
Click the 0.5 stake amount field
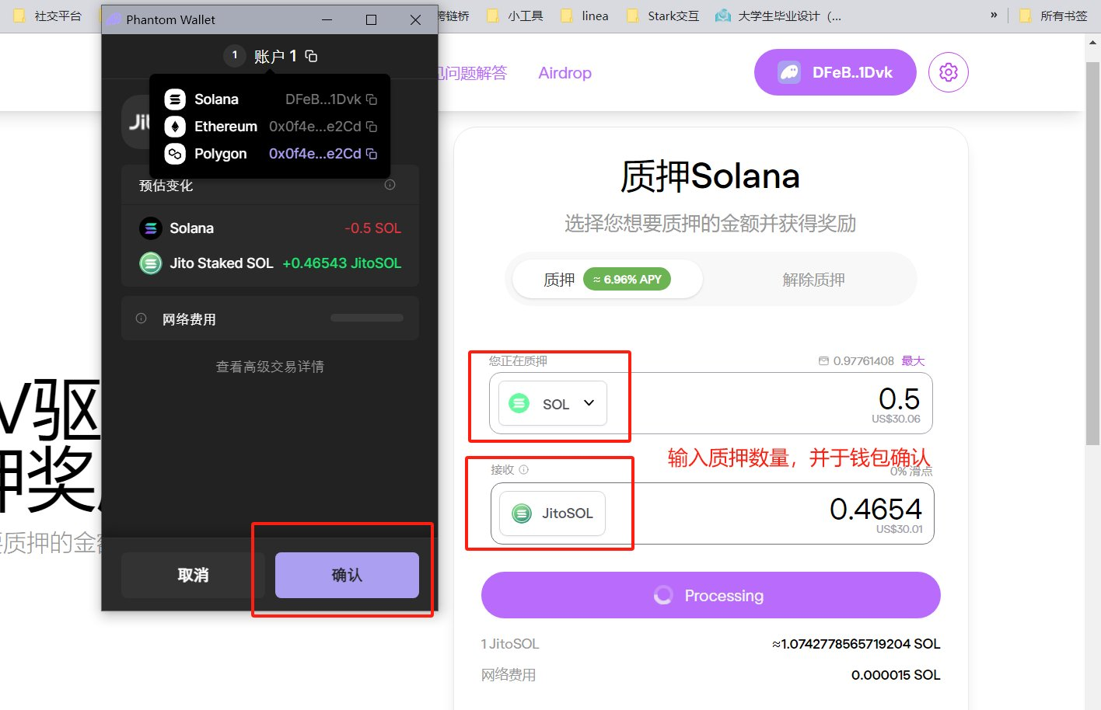tap(899, 399)
